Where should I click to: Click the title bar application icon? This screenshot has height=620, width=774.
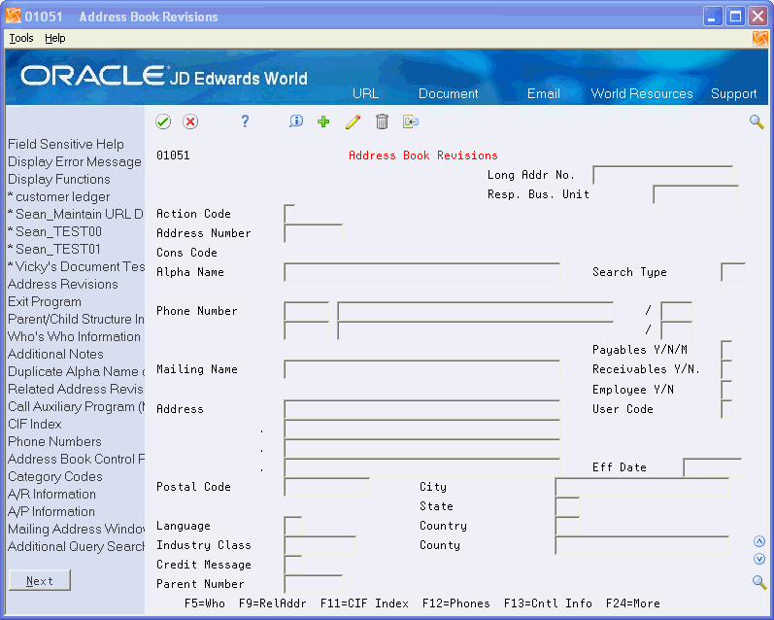click(x=14, y=17)
